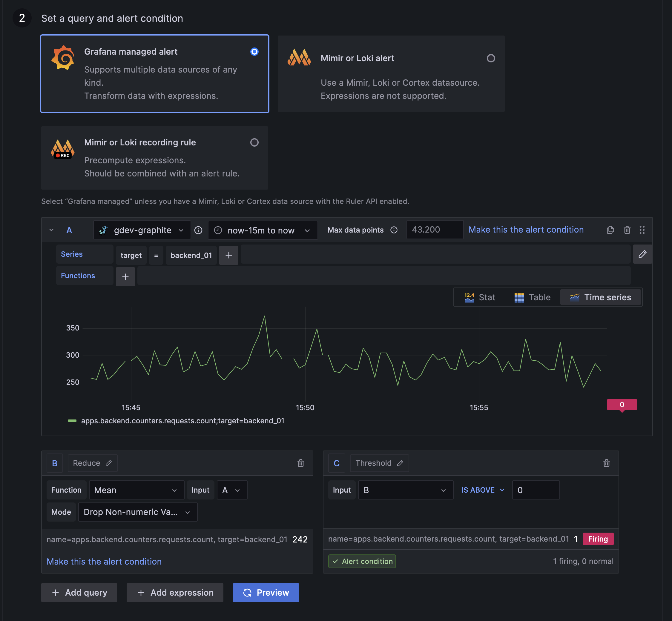The image size is (672, 621).
Task: Make Reduce expression B the alert condition
Action: [x=104, y=562]
